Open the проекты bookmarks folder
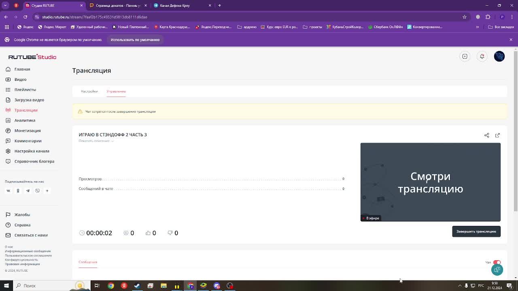The image size is (518, 291). point(312,27)
